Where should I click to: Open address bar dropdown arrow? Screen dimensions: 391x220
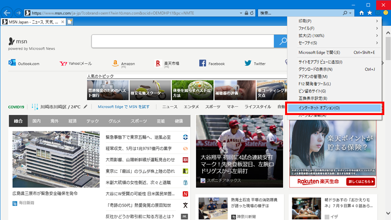click(x=241, y=13)
